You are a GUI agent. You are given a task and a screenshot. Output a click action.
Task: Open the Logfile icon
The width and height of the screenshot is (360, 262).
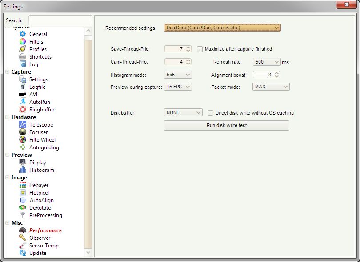[23, 87]
